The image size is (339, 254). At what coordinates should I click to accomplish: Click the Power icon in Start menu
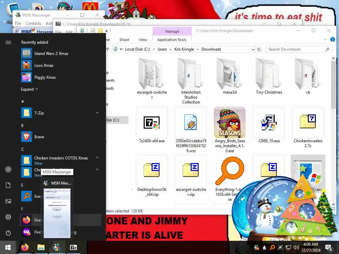point(8,233)
